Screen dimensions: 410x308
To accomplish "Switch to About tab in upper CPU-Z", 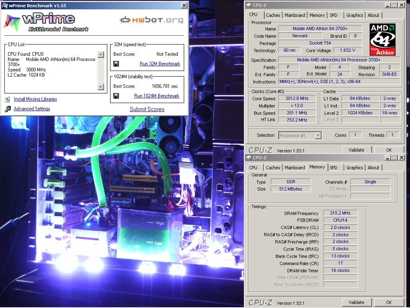I will [374, 15].
